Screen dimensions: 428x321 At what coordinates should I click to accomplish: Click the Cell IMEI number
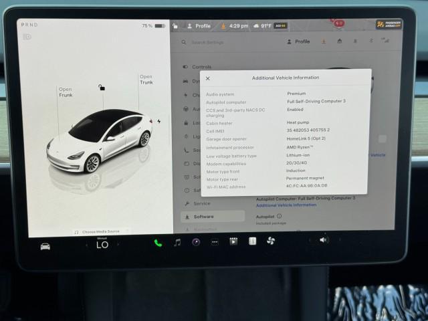[308, 130]
